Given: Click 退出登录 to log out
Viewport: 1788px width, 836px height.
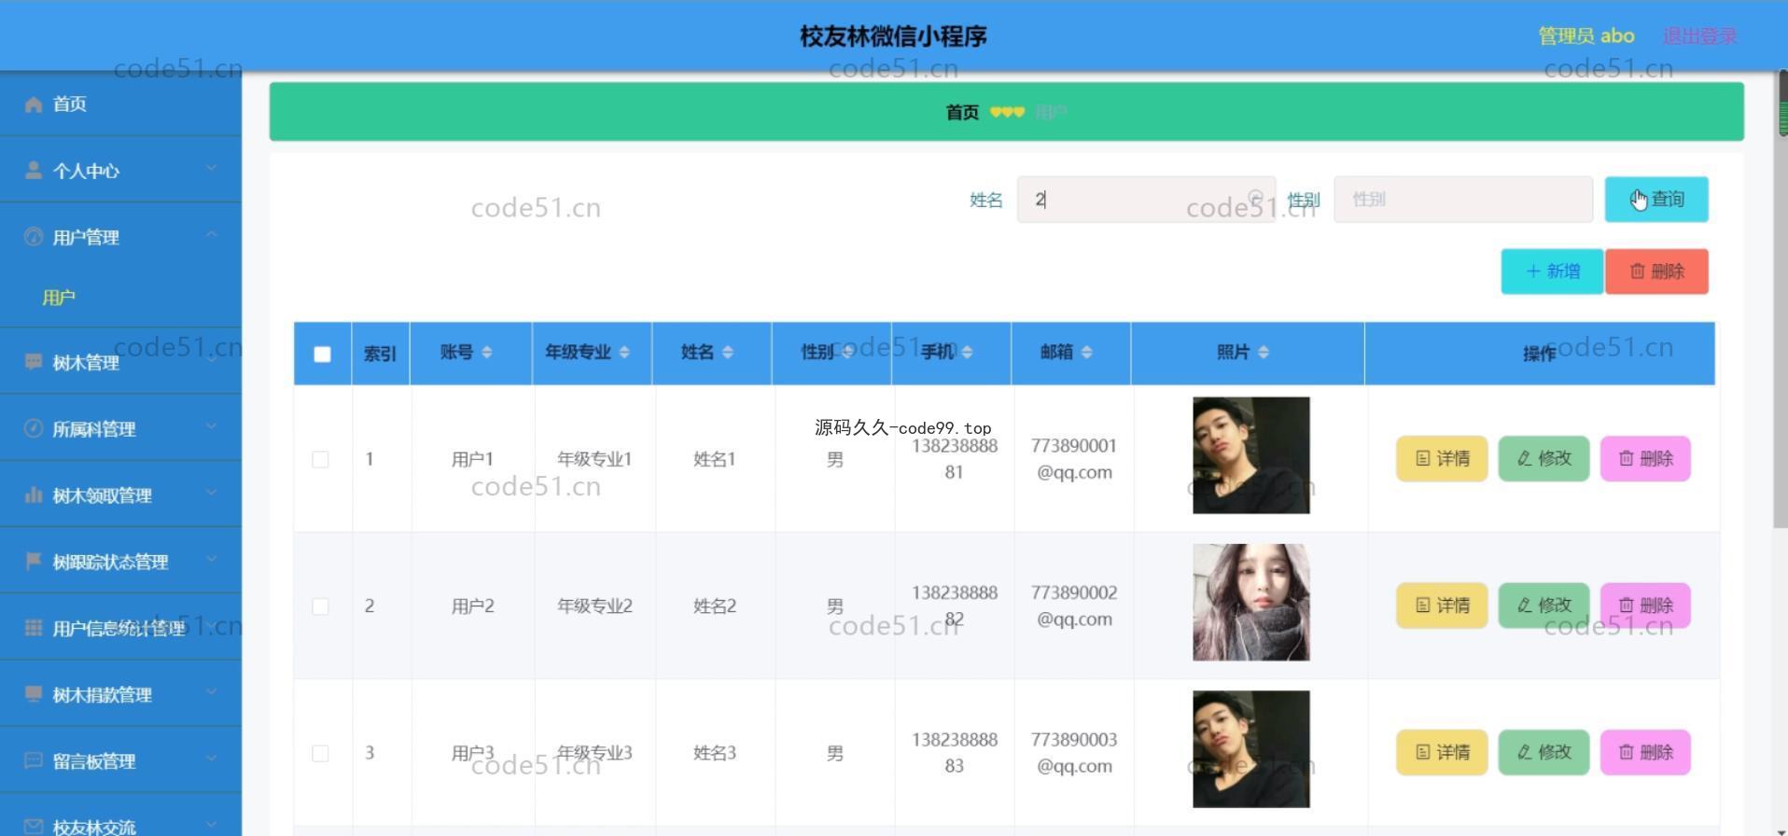Looking at the screenshot, I should coord(1699,36).
